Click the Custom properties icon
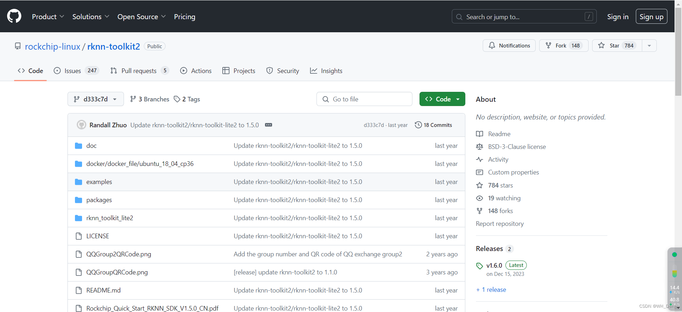The width and height of the screenshot is (682, 312). [x=480, y=172]
